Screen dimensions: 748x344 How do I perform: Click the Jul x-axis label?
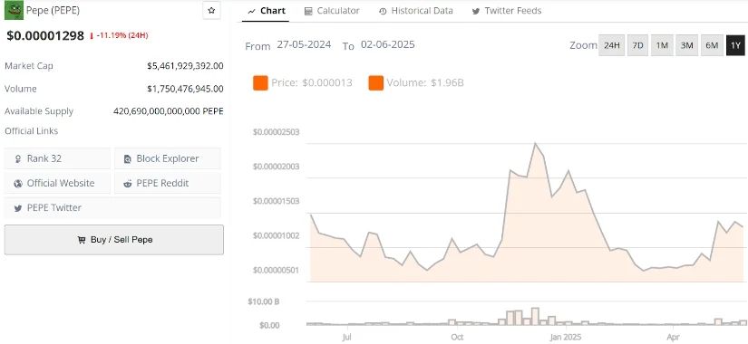coord(347,338)
